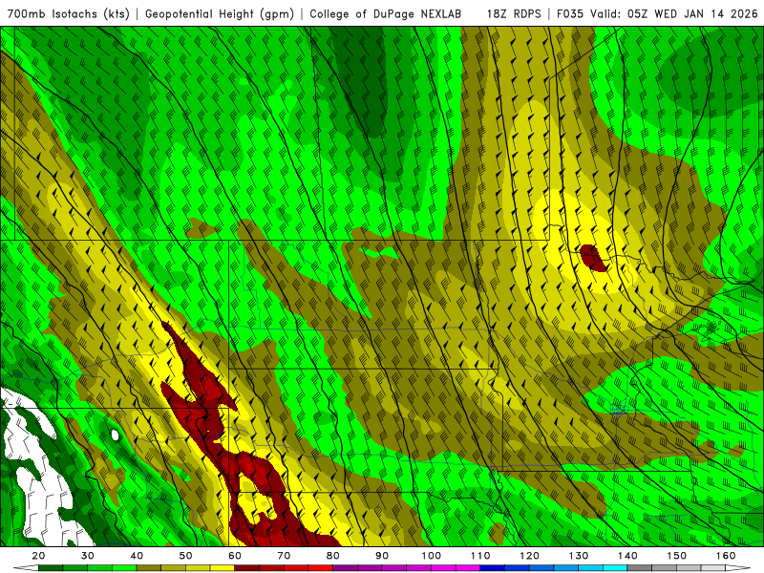Click the small isolated dark red wind maximum
Viewport: 764px width, 573px height.
tap(593, 258)
